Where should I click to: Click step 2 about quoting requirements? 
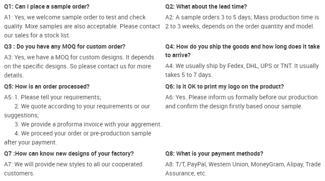click(82, 106)
